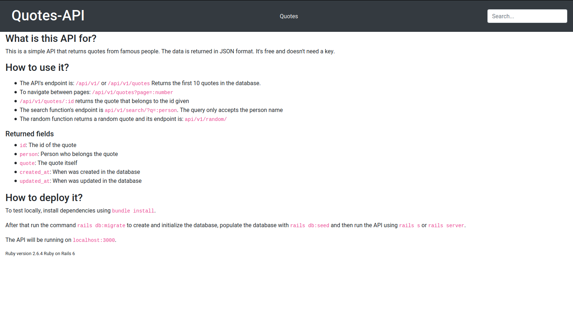573x322 pixels.
Task: Click the 'Ruby version 2.6.4' footer text
Action: (24, 254)
